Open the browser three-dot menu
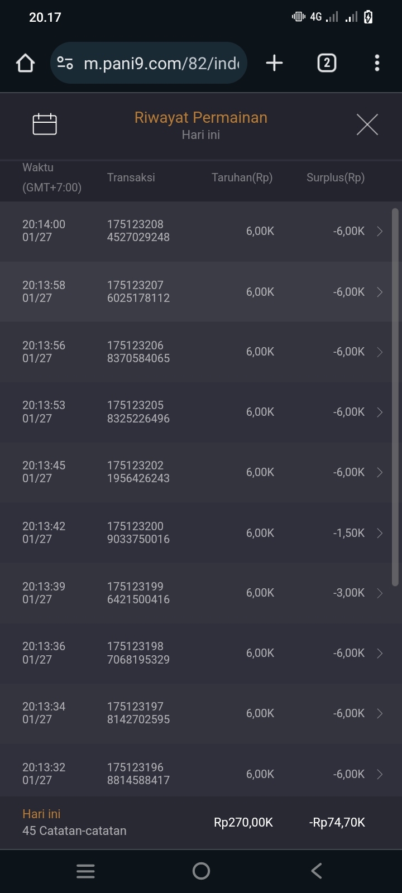402x893 pixels. [377, 63]
